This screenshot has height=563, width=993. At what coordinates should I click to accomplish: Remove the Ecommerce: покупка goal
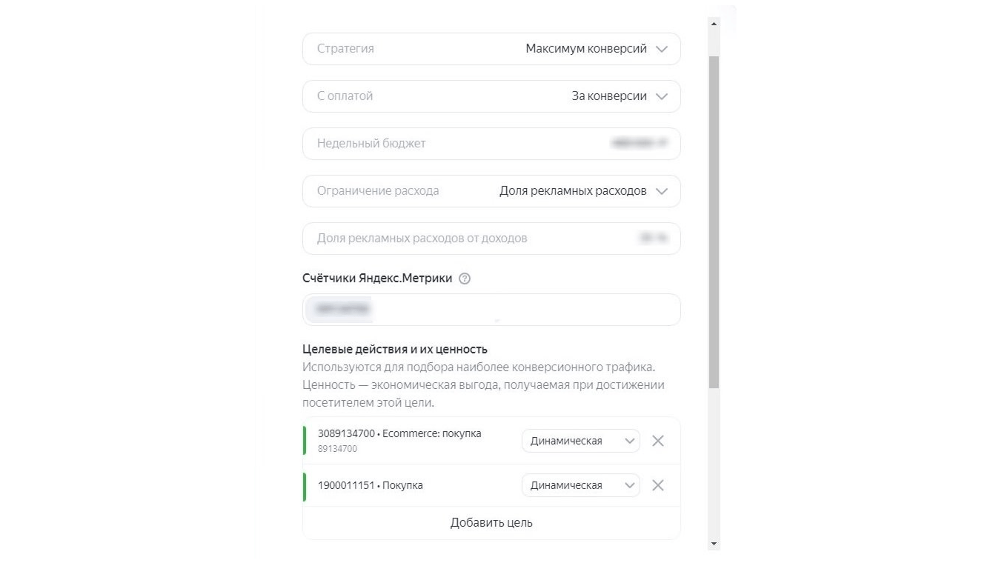click(657, 441)
